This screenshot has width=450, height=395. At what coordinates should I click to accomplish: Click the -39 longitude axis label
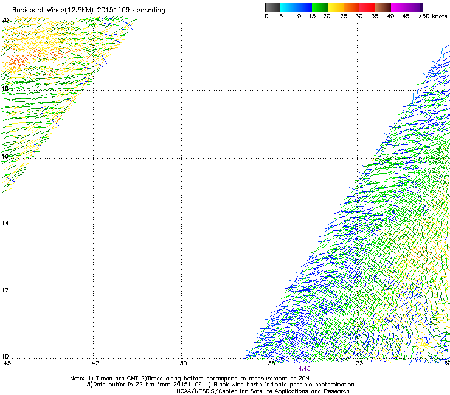click(x=181, y=363)
